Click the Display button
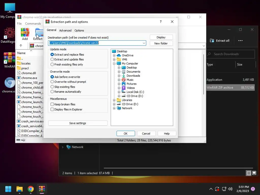260x195 pixels. tap(161, 37)
